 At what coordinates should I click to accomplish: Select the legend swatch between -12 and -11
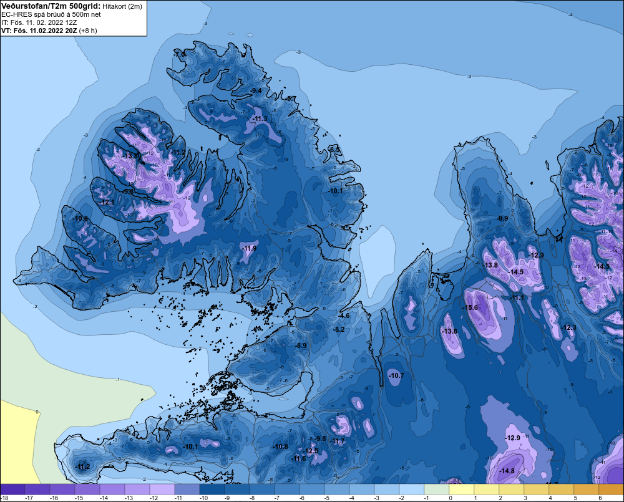(162, 489)
